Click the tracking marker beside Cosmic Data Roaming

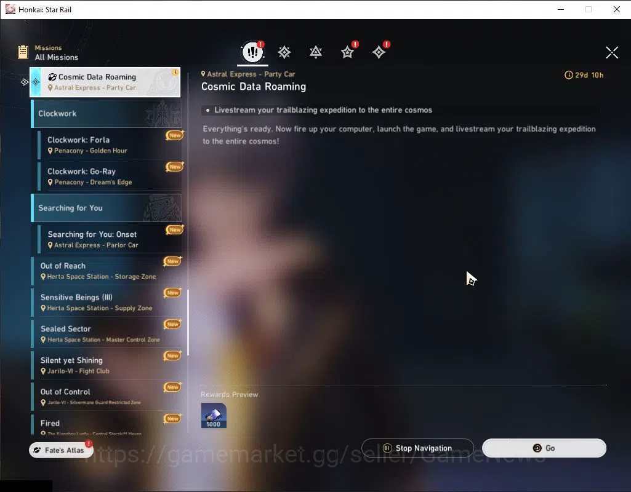(x=25, y=82)
